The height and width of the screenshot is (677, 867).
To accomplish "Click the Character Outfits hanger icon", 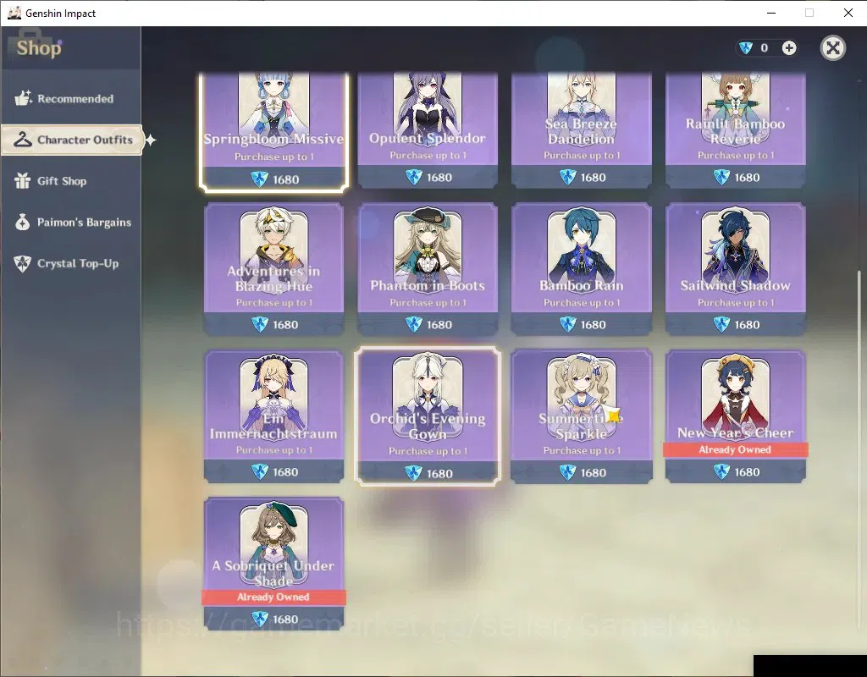I will coord(23,140).
